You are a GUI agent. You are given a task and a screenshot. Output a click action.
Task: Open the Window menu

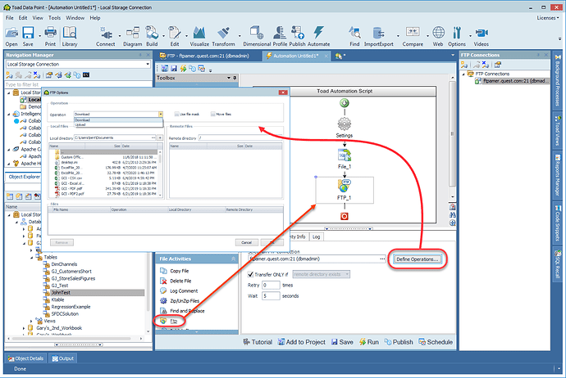(x=75, y=18)
